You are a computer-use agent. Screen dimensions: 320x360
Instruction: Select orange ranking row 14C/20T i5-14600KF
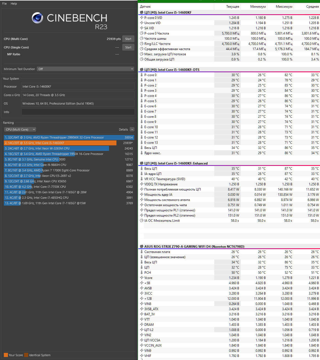click(x=69, y=143)
